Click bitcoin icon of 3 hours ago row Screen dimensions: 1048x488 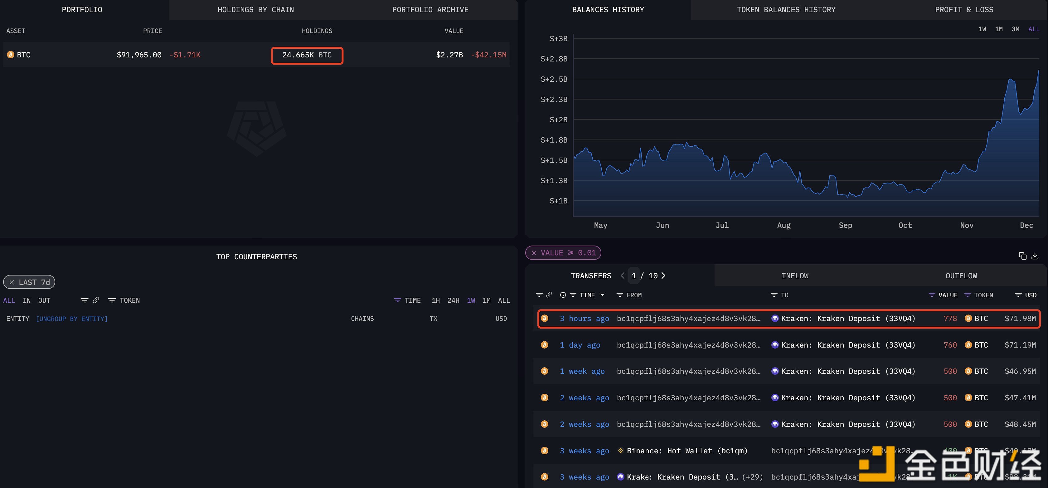coord(544,318)
